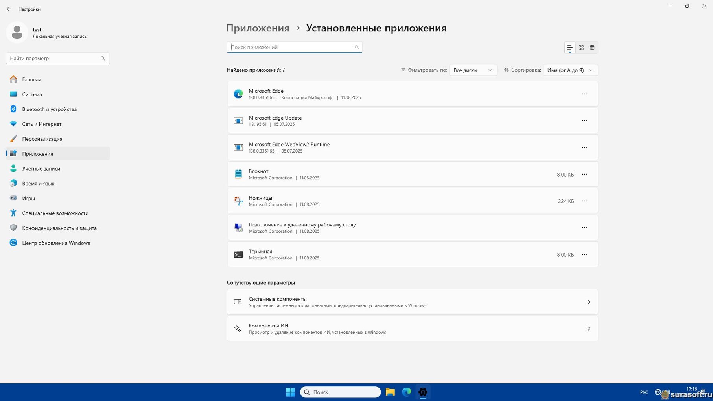Focus the Поиск приложений search field
Screen dimensions: 713x401
pyautogui.click(x=295, y=47)
